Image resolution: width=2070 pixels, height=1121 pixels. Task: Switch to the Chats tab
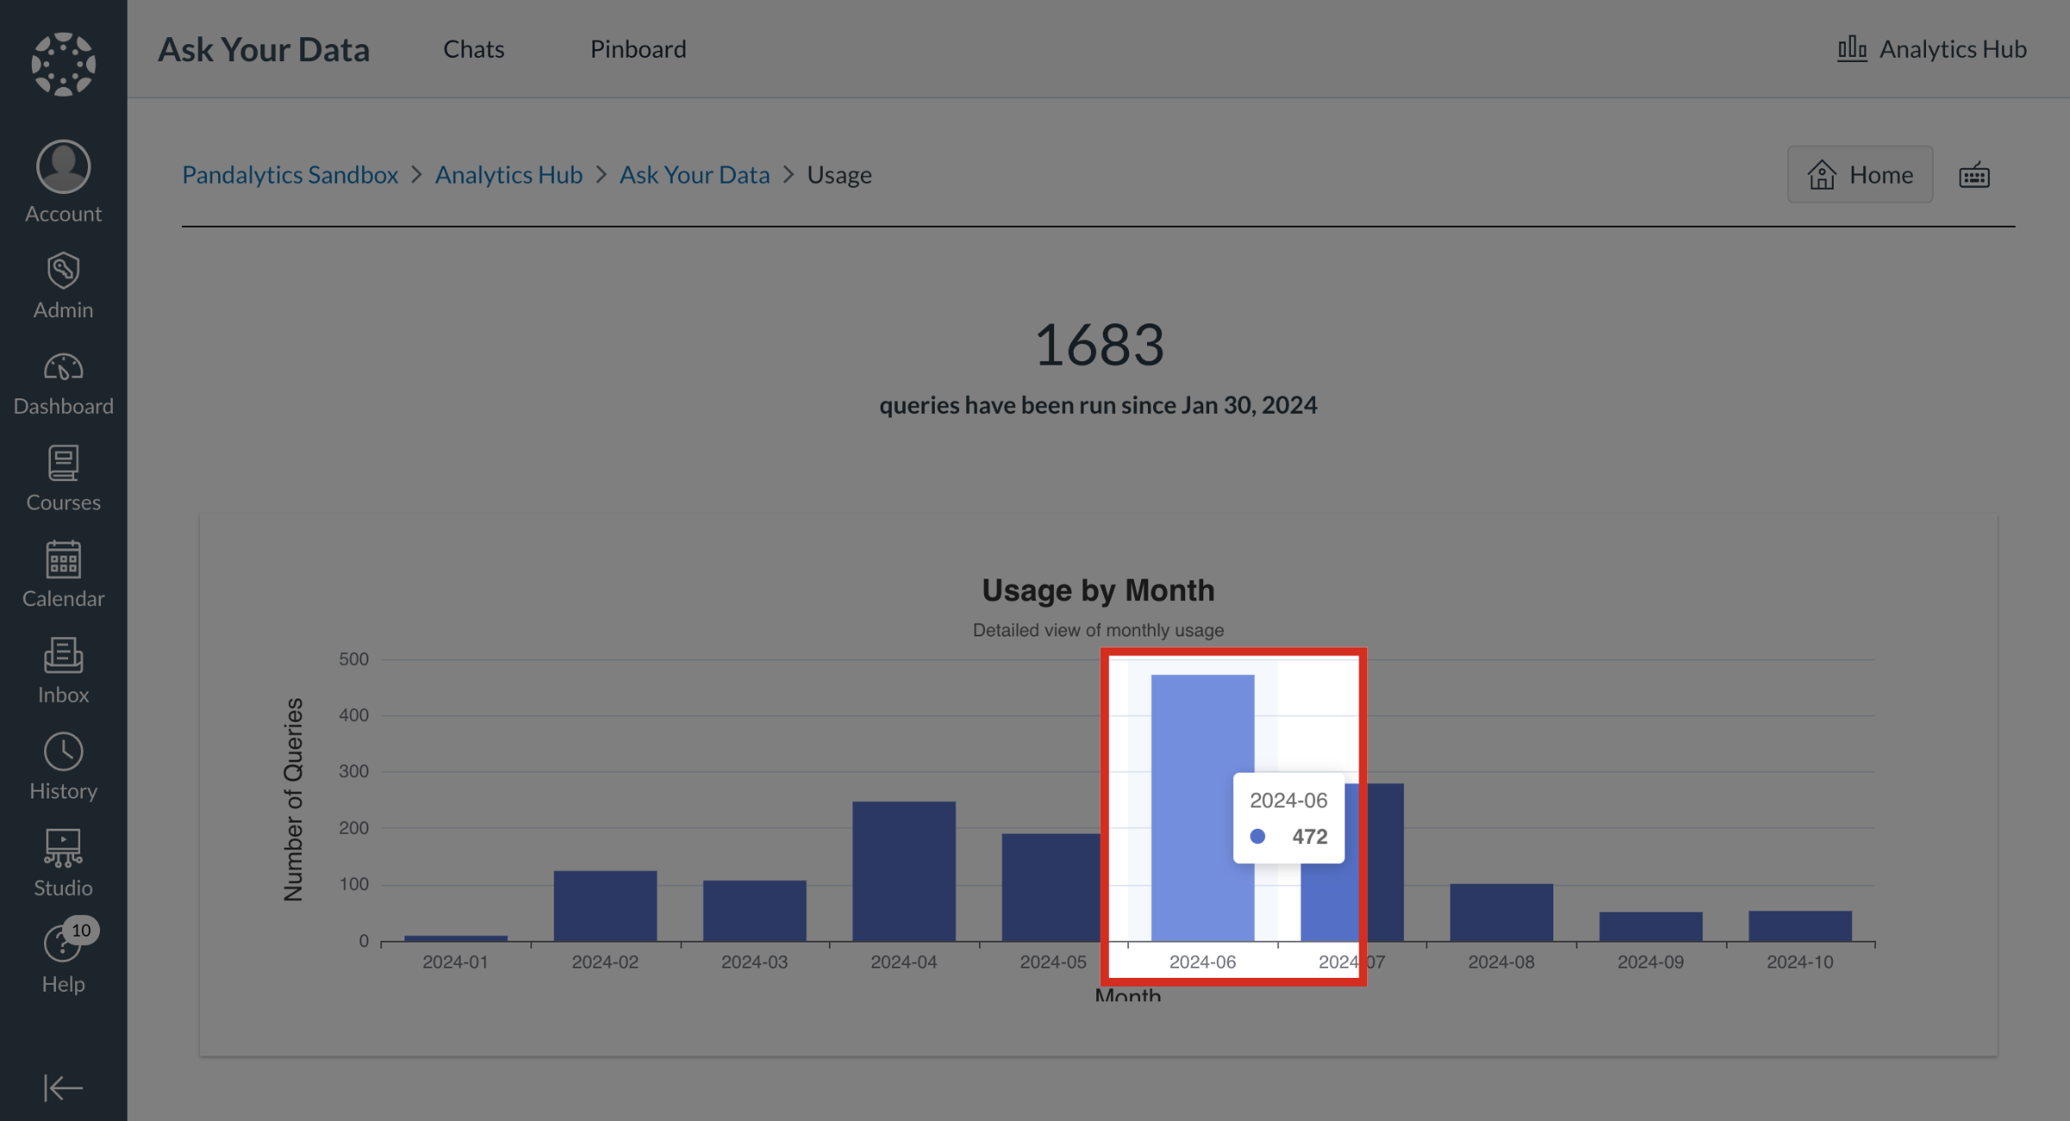click(x=474, y=49)
